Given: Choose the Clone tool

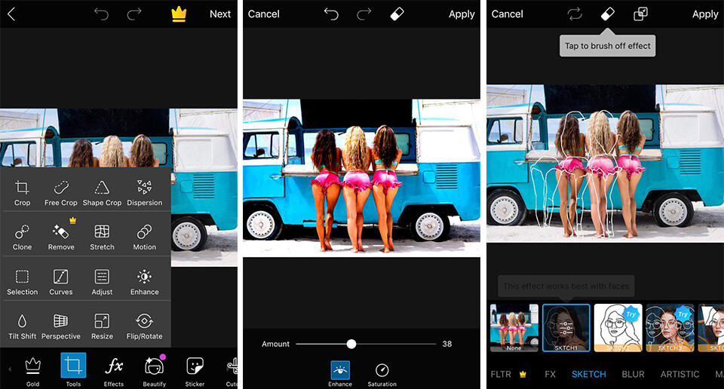Looking at the screenshot, I should click(x=22, y=237).
